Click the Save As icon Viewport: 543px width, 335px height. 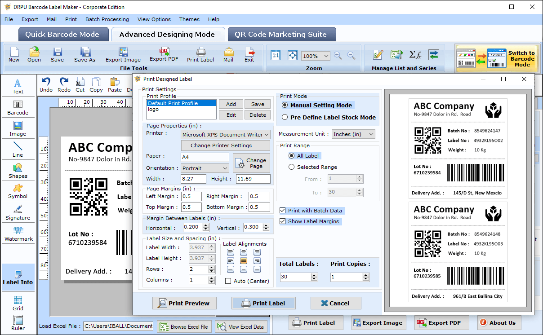click(85, 55)
